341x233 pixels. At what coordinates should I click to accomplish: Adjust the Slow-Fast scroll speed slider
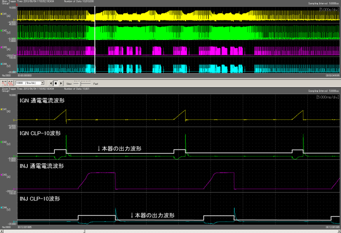[80, 83]
